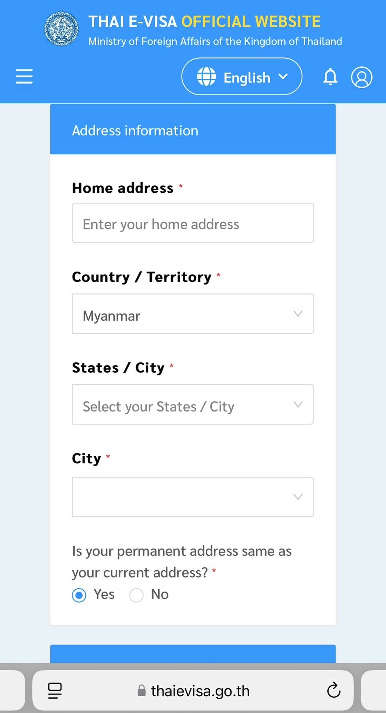Click the globe language icon
Screen dimensions: 386x713
[206, 77]
